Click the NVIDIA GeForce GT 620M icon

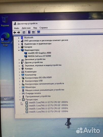point(26,56)
